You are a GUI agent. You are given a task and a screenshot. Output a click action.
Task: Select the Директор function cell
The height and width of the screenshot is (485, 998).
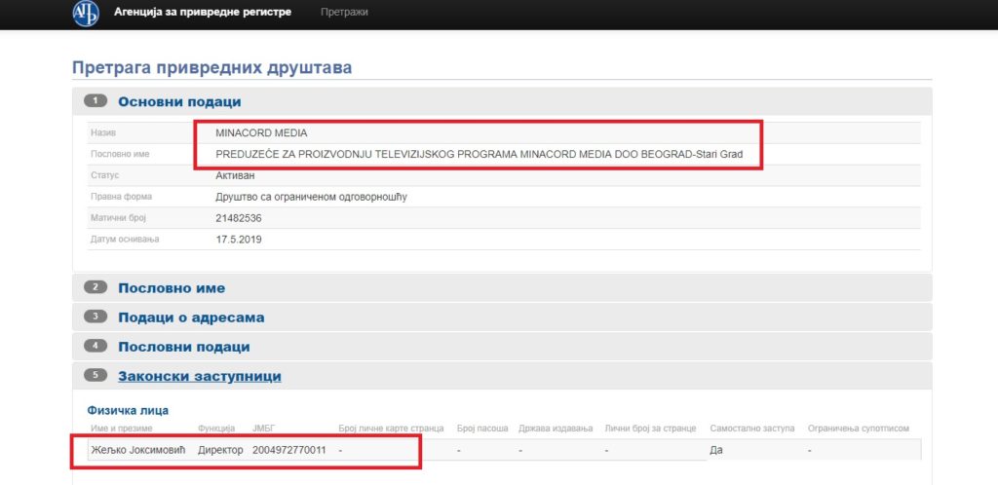pos(221,450)
